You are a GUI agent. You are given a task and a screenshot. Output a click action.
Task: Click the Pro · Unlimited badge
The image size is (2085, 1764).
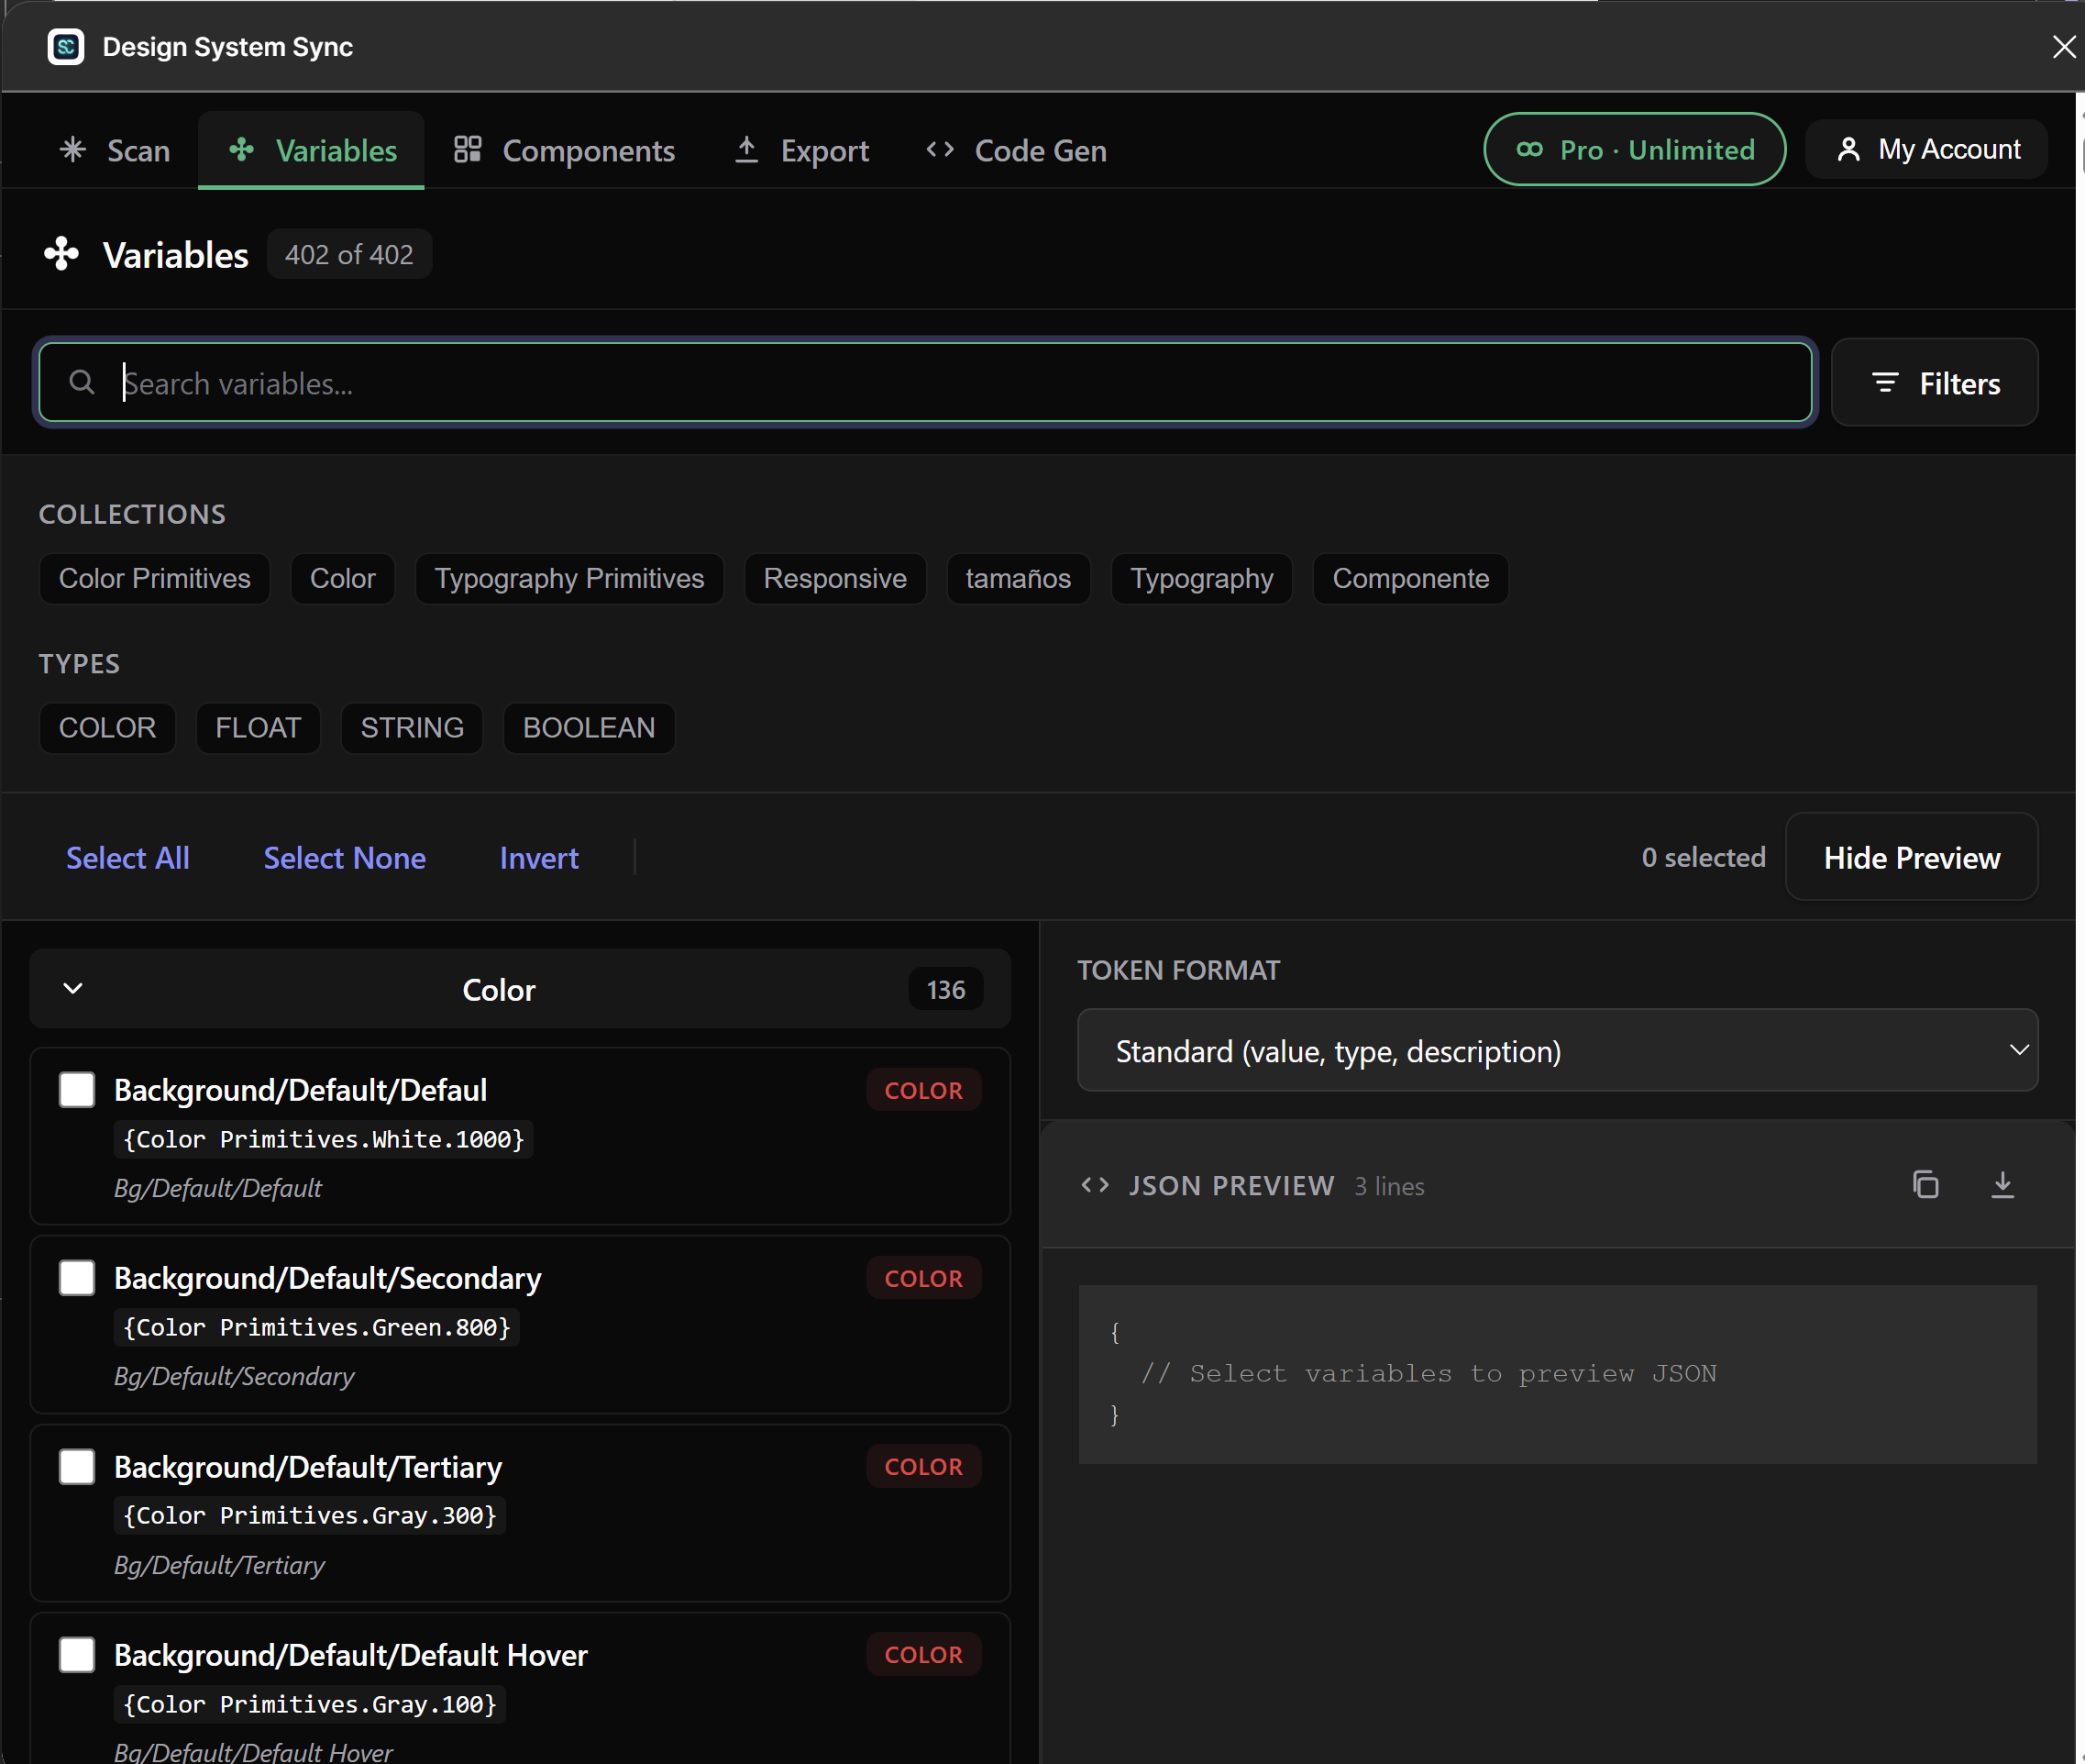(x=1635, y=150)
